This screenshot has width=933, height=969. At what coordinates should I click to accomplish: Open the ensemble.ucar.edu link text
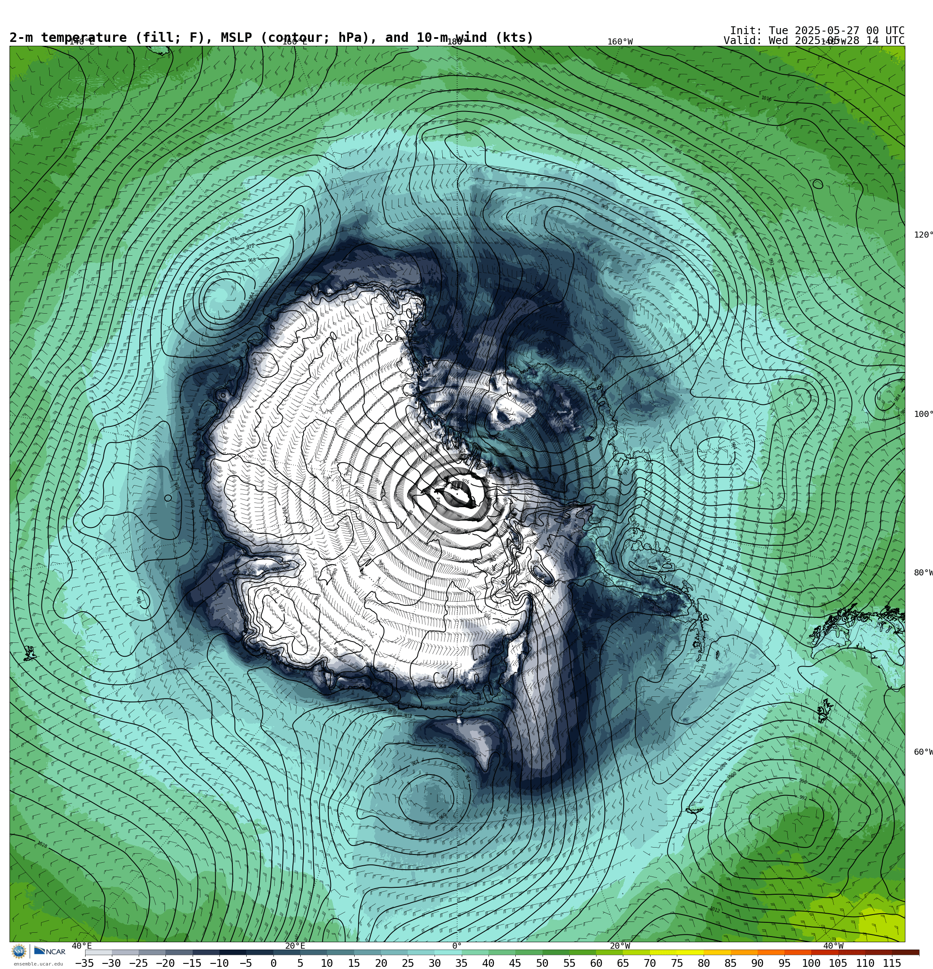[38, 963]
